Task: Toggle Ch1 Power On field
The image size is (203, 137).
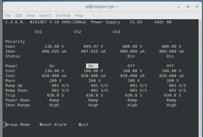Action: (x=52, y=66)
